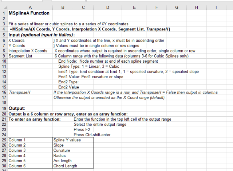This screenshot has height=171, width=233.
Task: Select column I header
Action: [216, 7]
